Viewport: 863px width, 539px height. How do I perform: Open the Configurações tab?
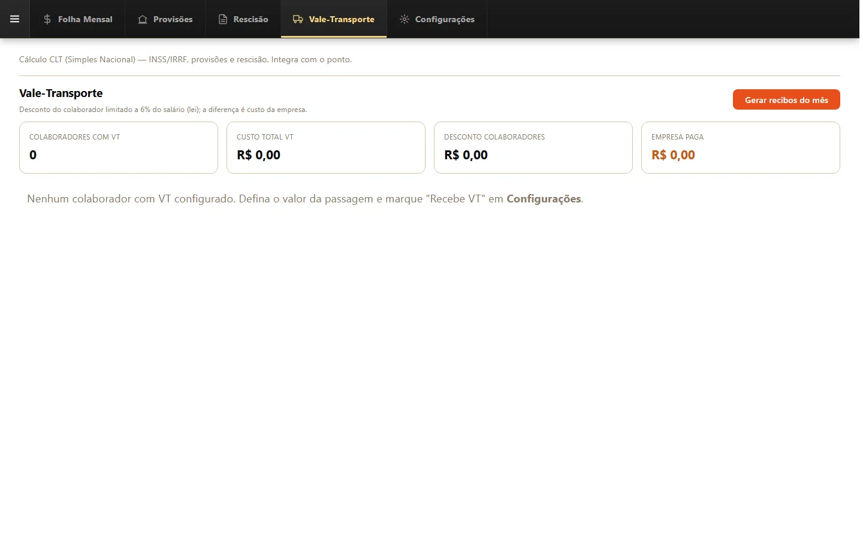pos(437,19)
